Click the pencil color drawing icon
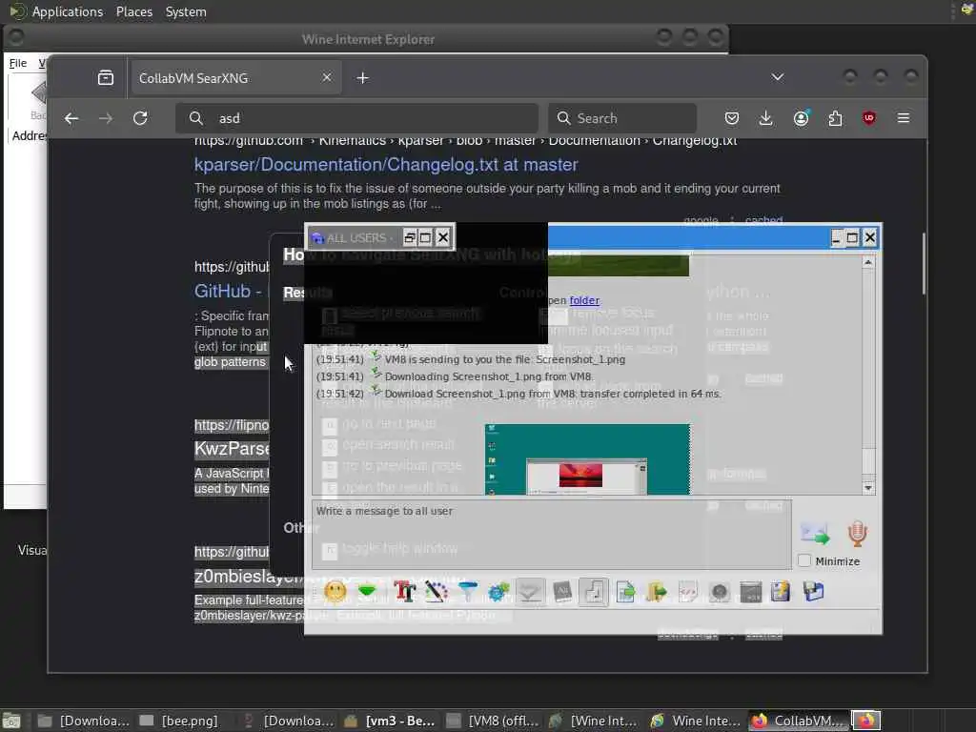Screen dimensions: 976x732 coord(437,591)
